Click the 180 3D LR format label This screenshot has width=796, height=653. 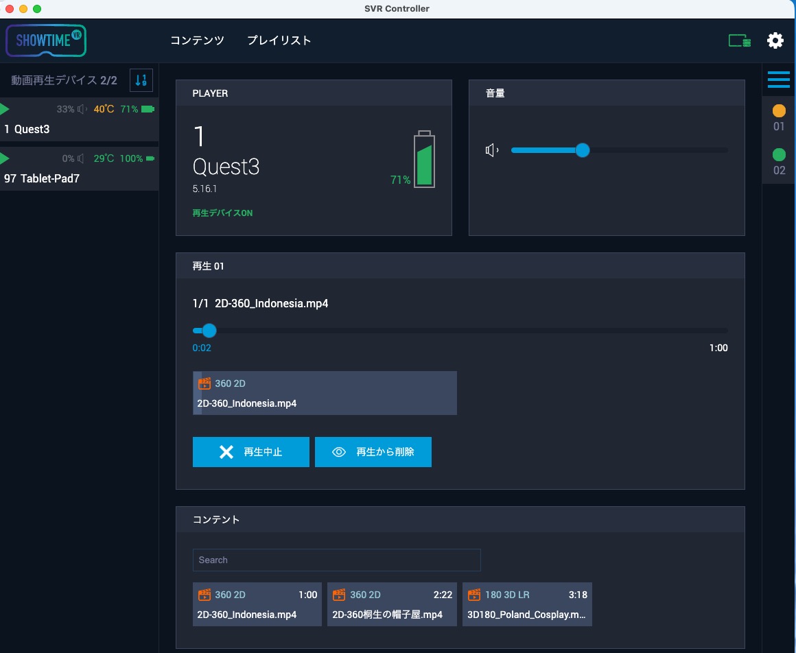click(x=507, y=595)
